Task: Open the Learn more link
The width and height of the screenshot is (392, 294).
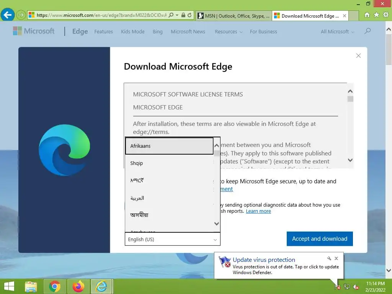Action: click(x=258, y=211)
